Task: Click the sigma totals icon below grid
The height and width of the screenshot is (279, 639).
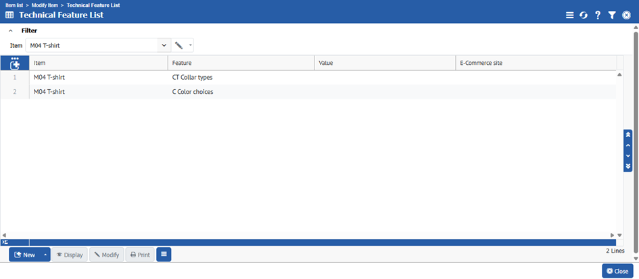Action: pyautogui.click(x=5, y=242)
